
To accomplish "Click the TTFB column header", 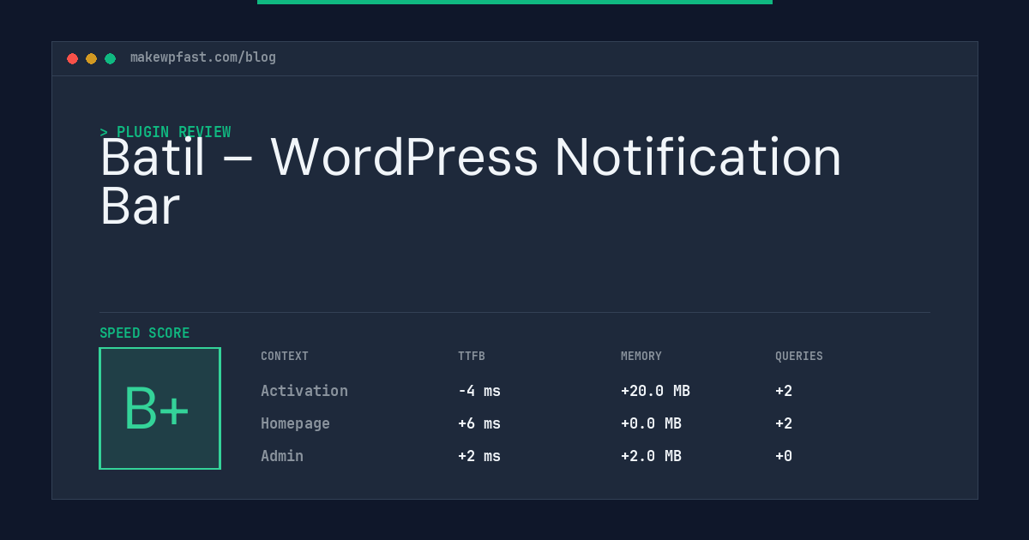I will [472, 357].
